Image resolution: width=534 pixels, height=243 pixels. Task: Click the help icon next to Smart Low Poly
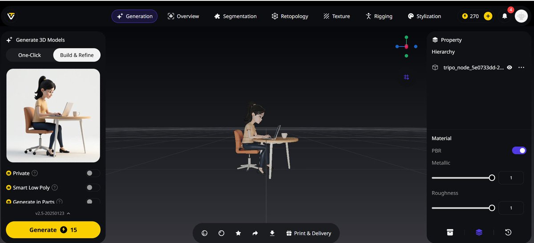pyautogui.click(x=55, y=187)
